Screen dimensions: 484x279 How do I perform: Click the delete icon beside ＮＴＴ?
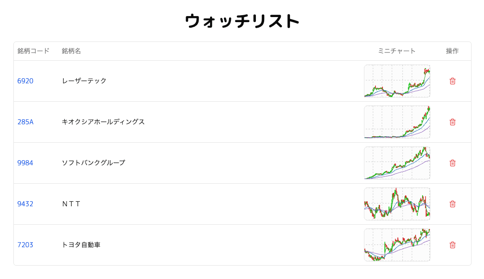click(x=452, y=203)
